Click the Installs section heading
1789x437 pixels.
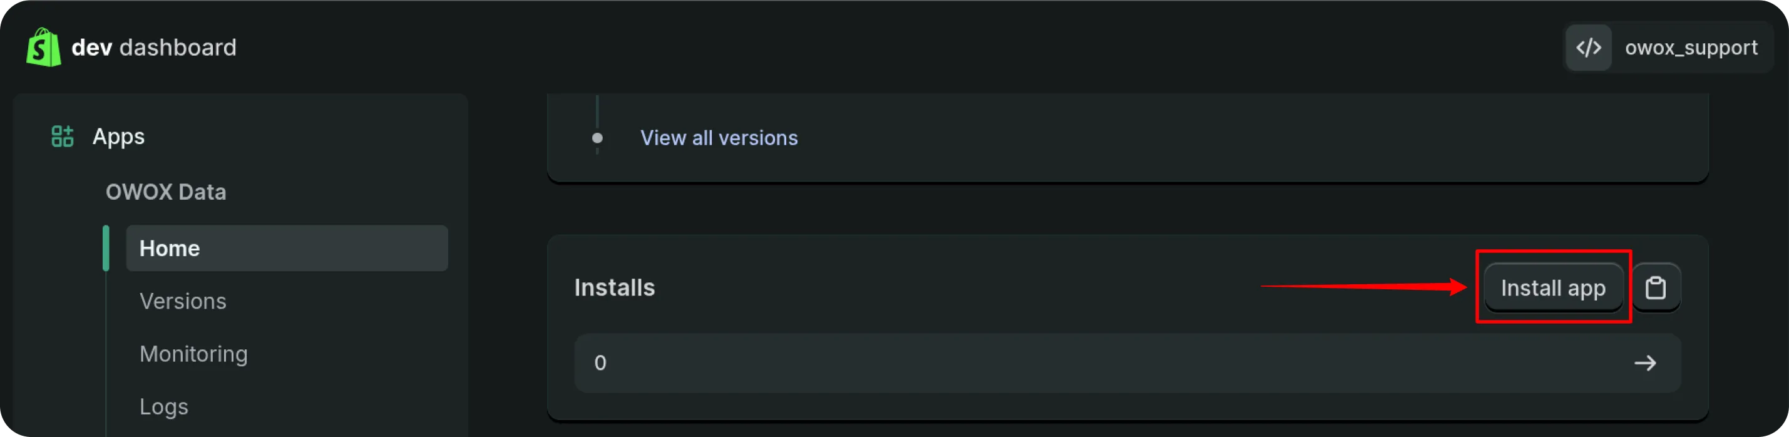tap(615, 287)
